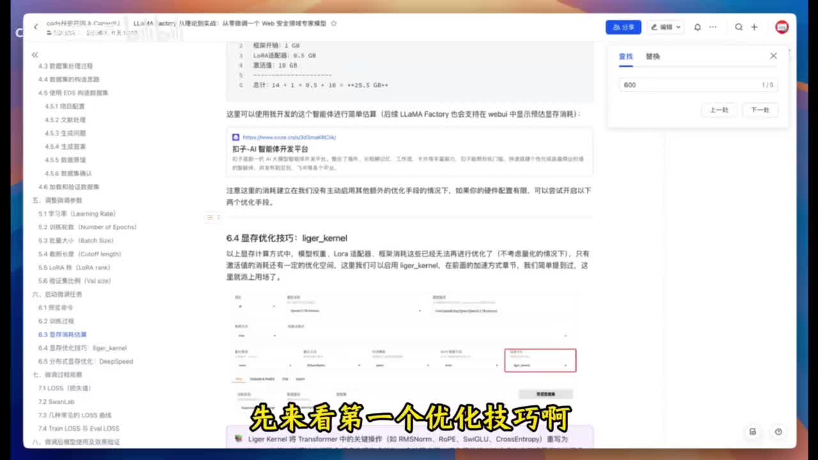The width and height of the screenshot is (818, 460).
Task: Jump to outline item 7.2 SwanLab
Action: pos(56,401)
